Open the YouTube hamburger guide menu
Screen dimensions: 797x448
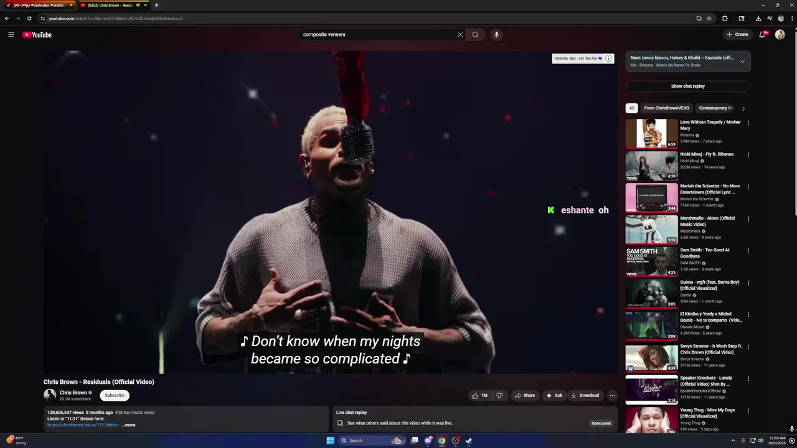[11, 35]
